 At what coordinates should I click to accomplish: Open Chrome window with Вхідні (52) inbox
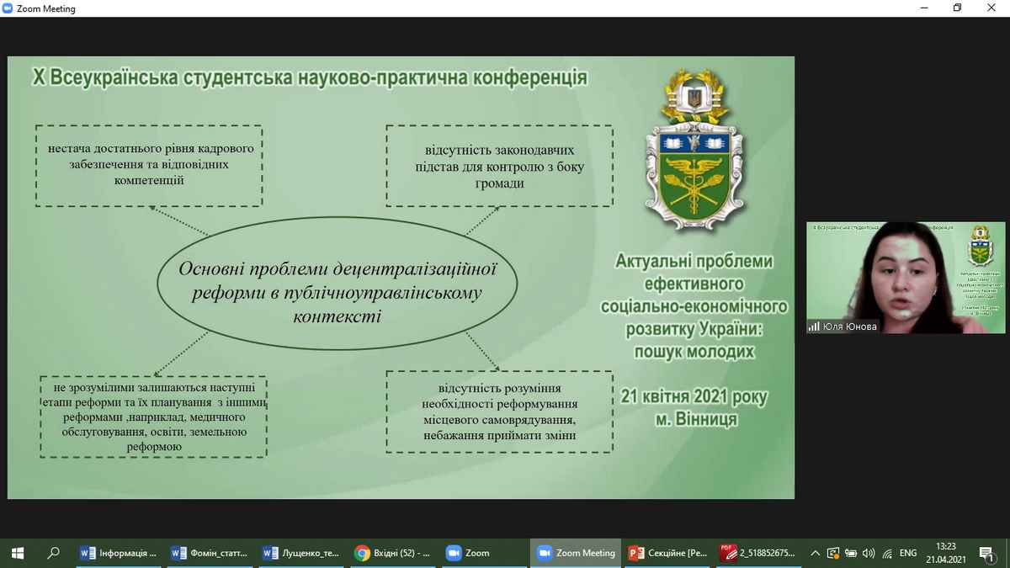pyautogui.click(x=393, y=553)
